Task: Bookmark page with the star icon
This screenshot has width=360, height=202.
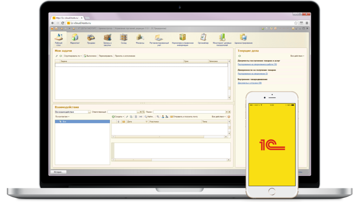Action: [x=296, y=23]
